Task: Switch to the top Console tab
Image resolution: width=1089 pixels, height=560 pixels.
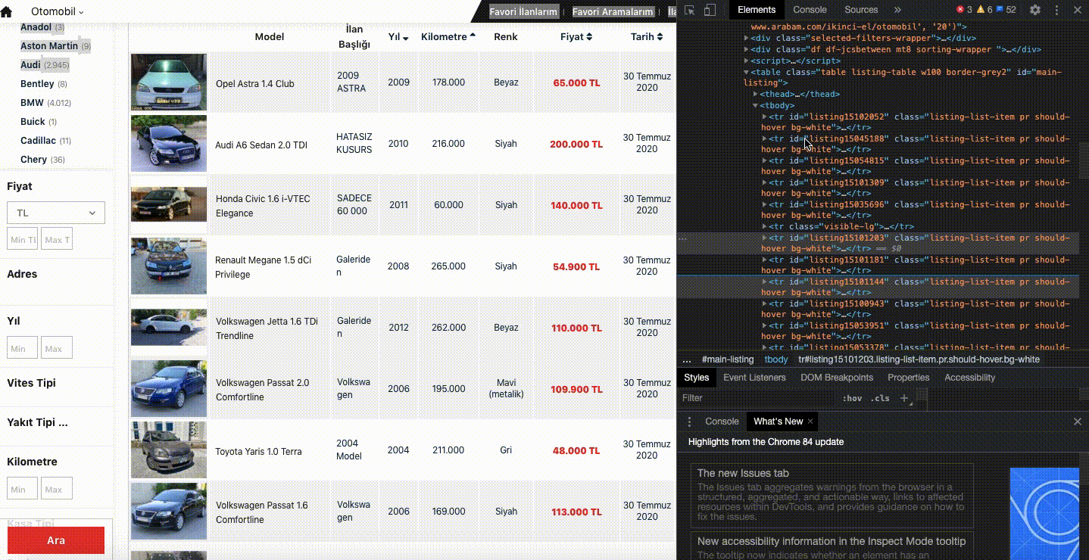Action: 810,10
